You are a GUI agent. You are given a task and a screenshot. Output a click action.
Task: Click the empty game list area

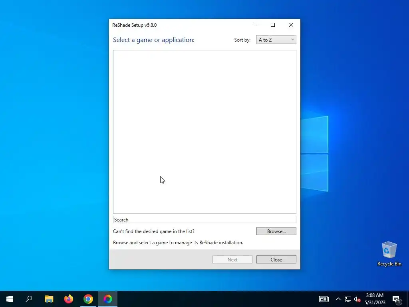[x=204, y=132]
